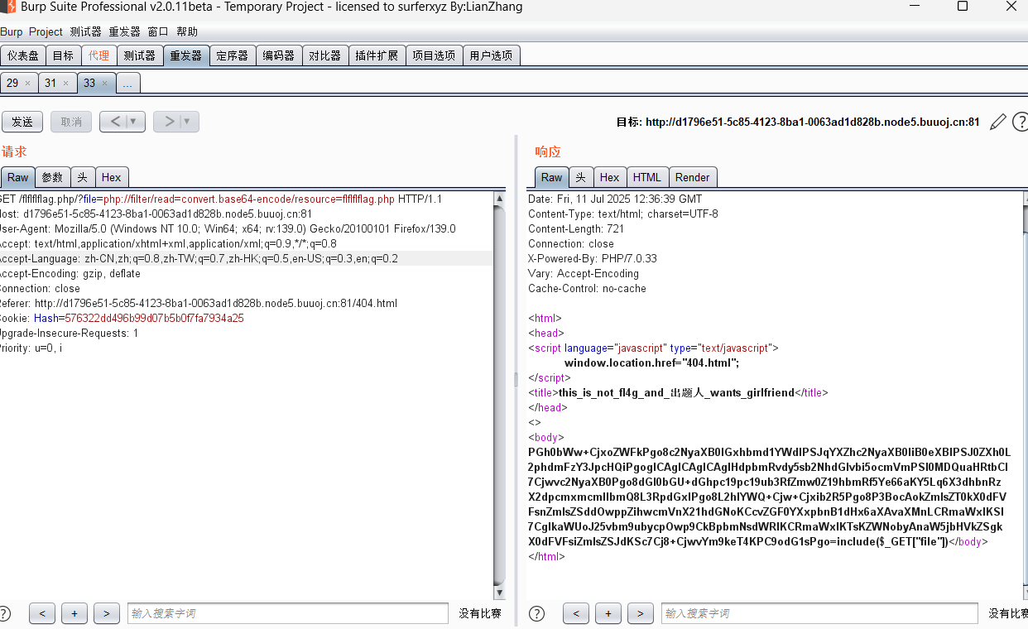
Task: Select repeater tab 31
Action: pos(50,84)
